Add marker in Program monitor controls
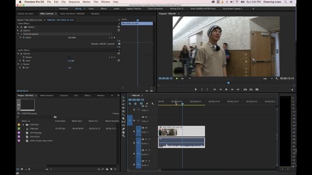Screen dimensions: 312x175 point(196,89)
